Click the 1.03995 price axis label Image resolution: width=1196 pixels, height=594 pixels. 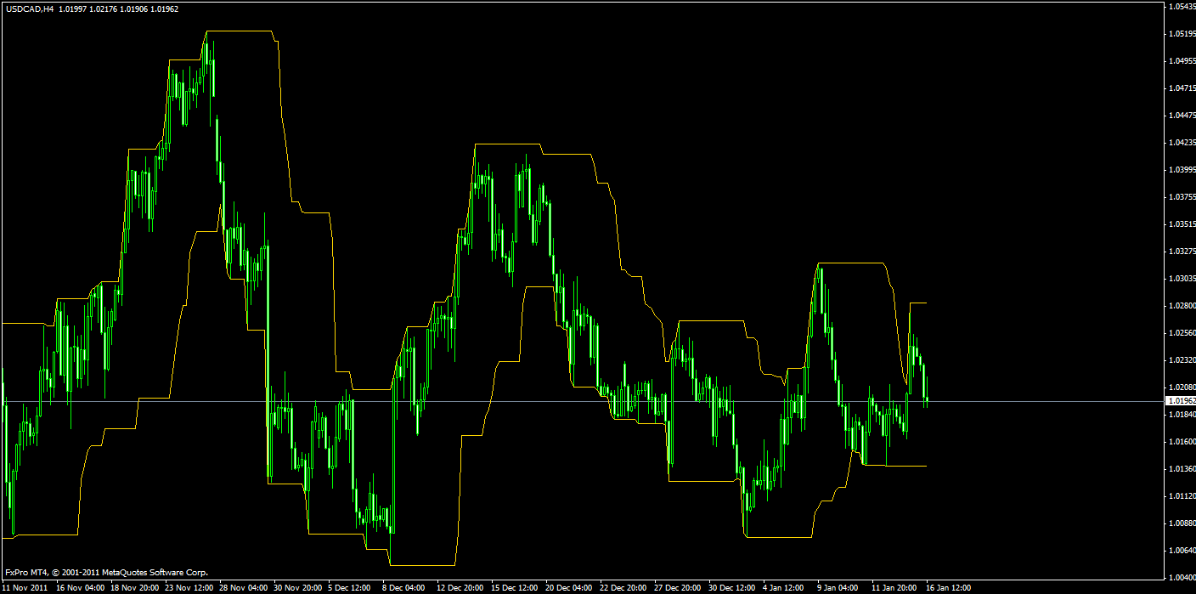(x=1182, y=170)
